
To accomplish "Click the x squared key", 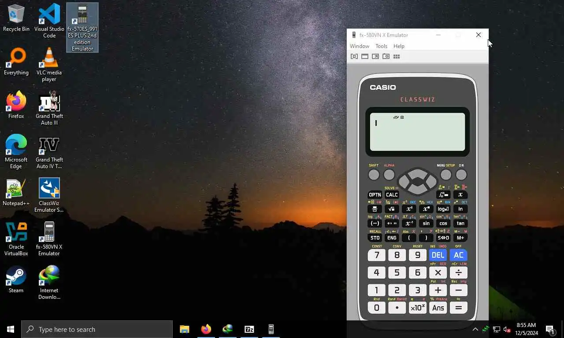I will (409, 209).
